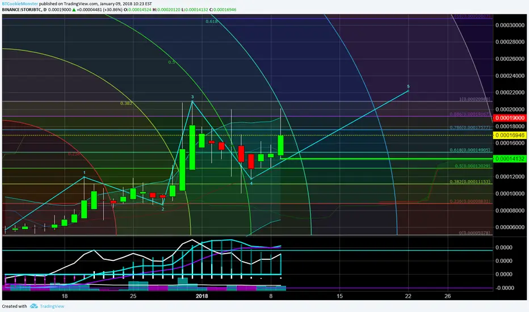
Task: Click the TradingView cloud logo icon
Action: [x=33, y=306]
